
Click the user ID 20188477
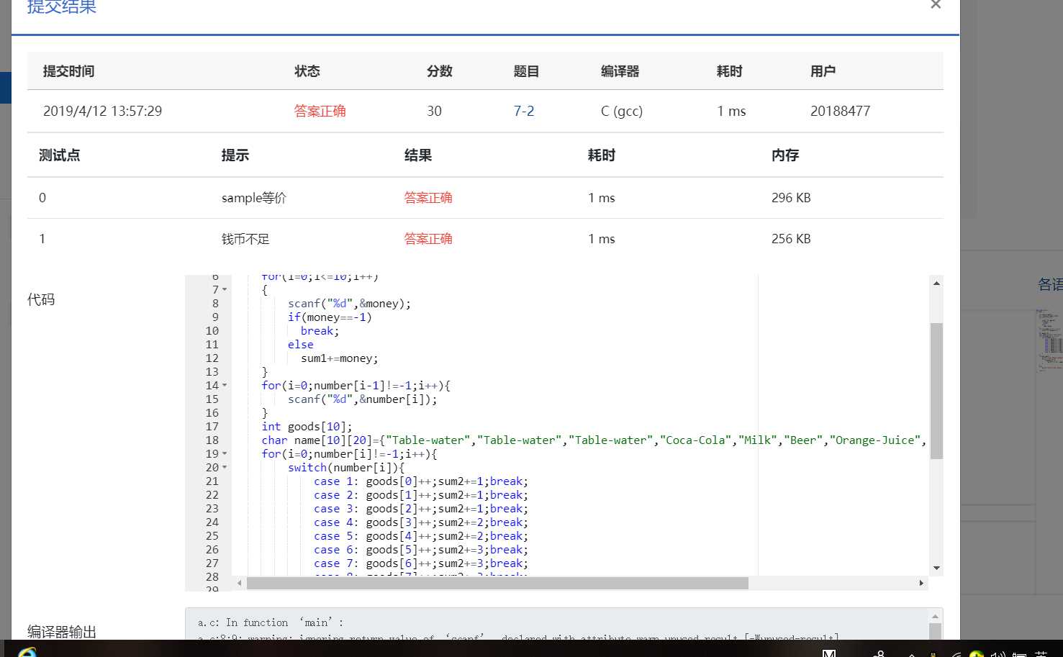[x=840, y=111]
